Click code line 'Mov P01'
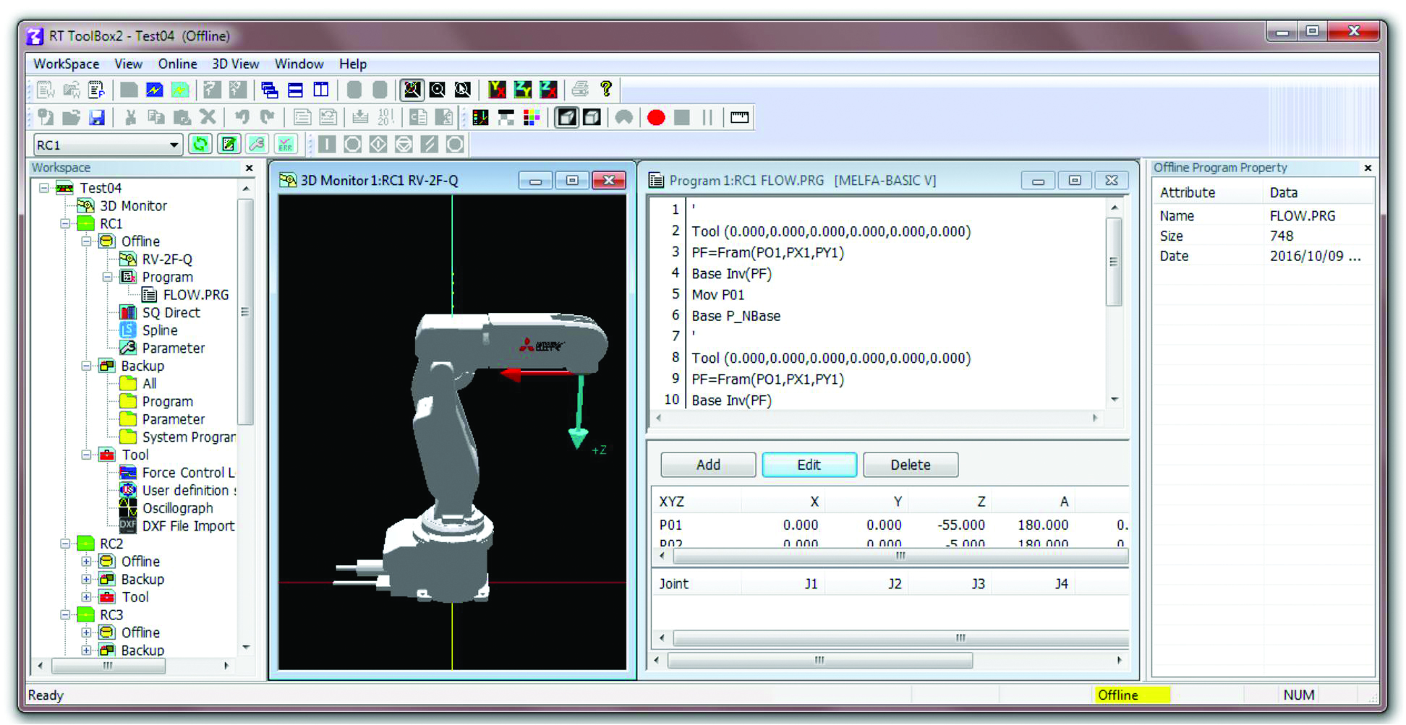Viewport: 1406px width, 725px height. (x=717, y=295)
